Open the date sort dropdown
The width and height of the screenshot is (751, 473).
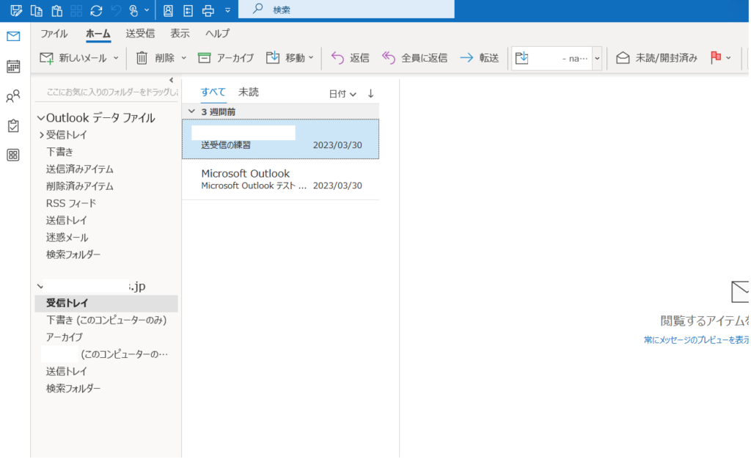(x=342, y=94)
